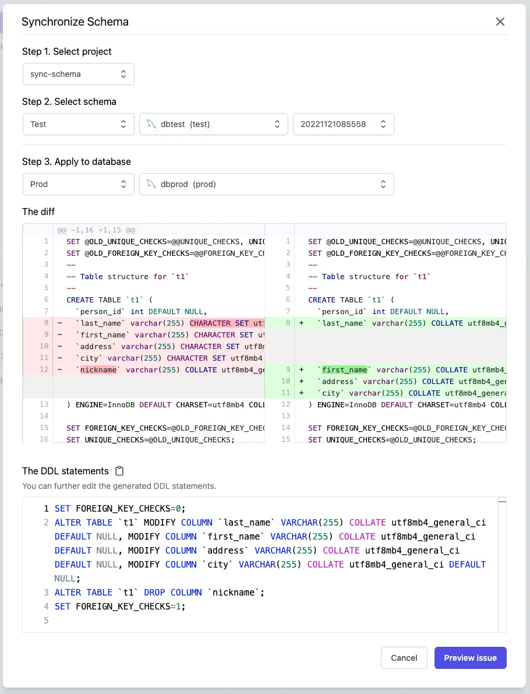Screen dimensions: 530x694
Task: Click the diff hunk header @@ -1,16 +1,15 @@
Action: tap(96, 230)
